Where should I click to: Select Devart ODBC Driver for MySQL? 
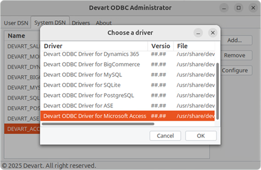128,75
